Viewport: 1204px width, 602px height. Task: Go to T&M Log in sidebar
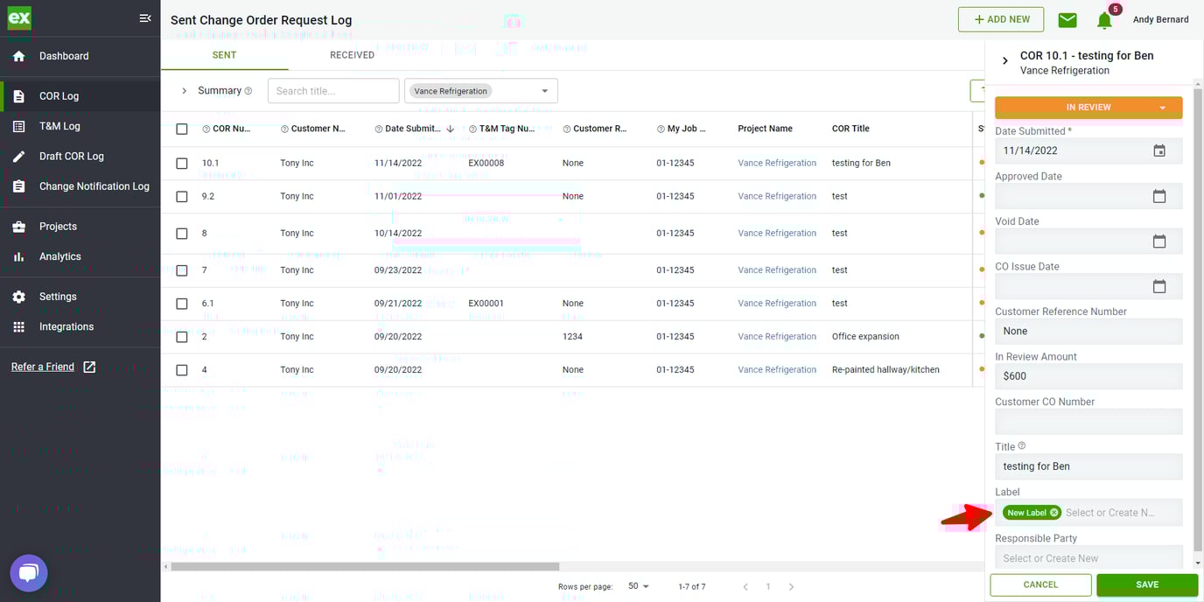[x=59, y=126]
